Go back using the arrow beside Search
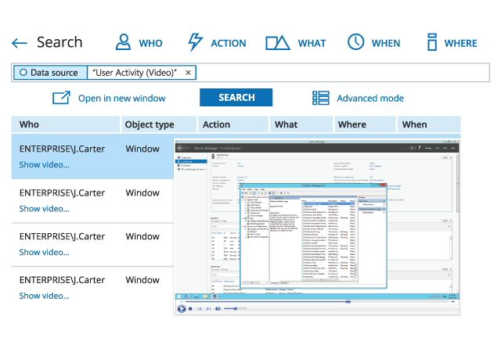The image size is (501, 352). 20,43
